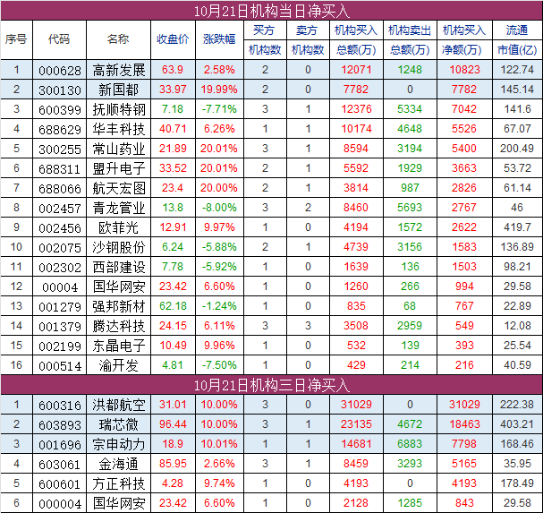This screenshot has height=513, width=543.
Task: Click the 市值(亿) header cell
Action: [517, 50]
